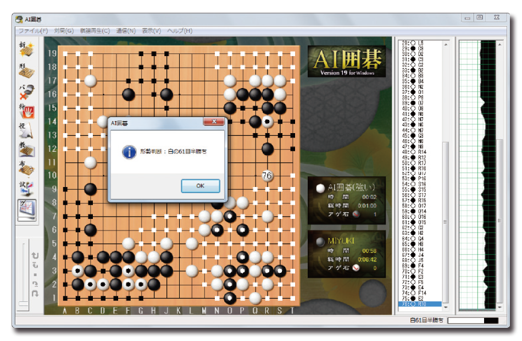This screenshot has width=522, height=341.
Task: Click the graph panel scroll-down arrow
Action: (499, 307)
